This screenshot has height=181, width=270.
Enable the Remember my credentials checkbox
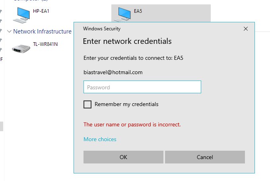tap(87, 104)
